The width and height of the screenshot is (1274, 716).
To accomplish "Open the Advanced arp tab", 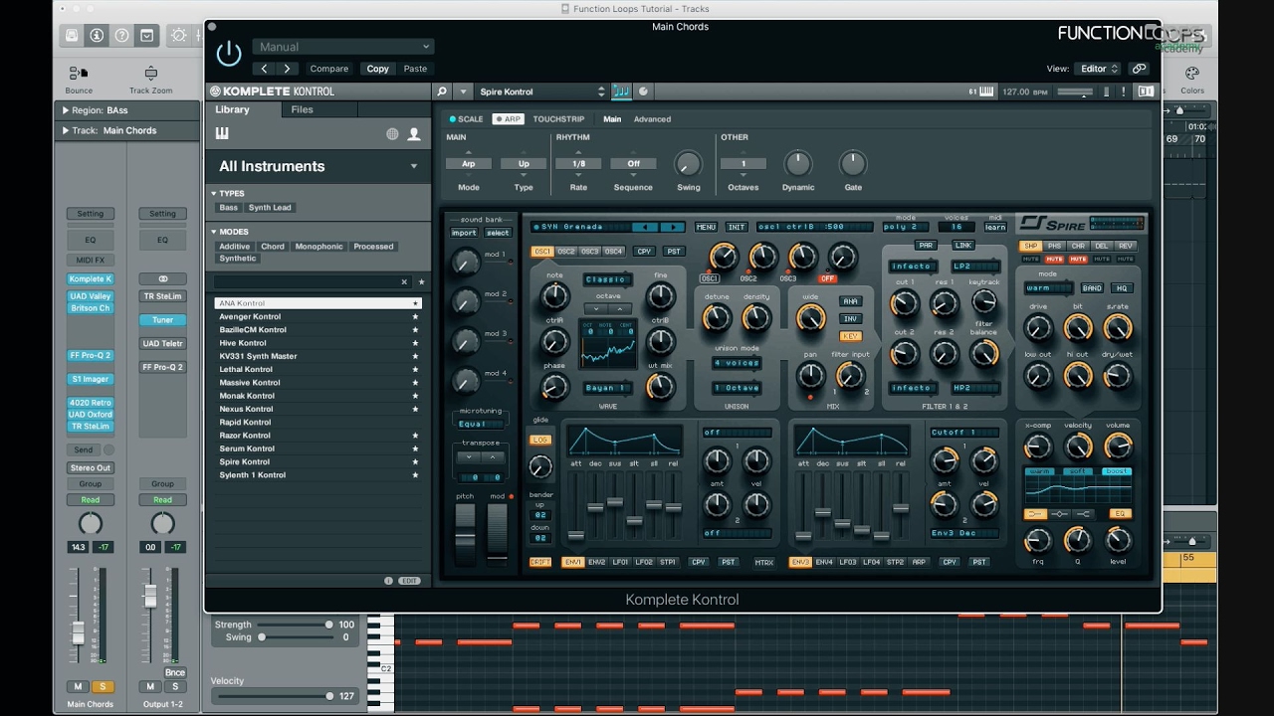I will [652, 119].
